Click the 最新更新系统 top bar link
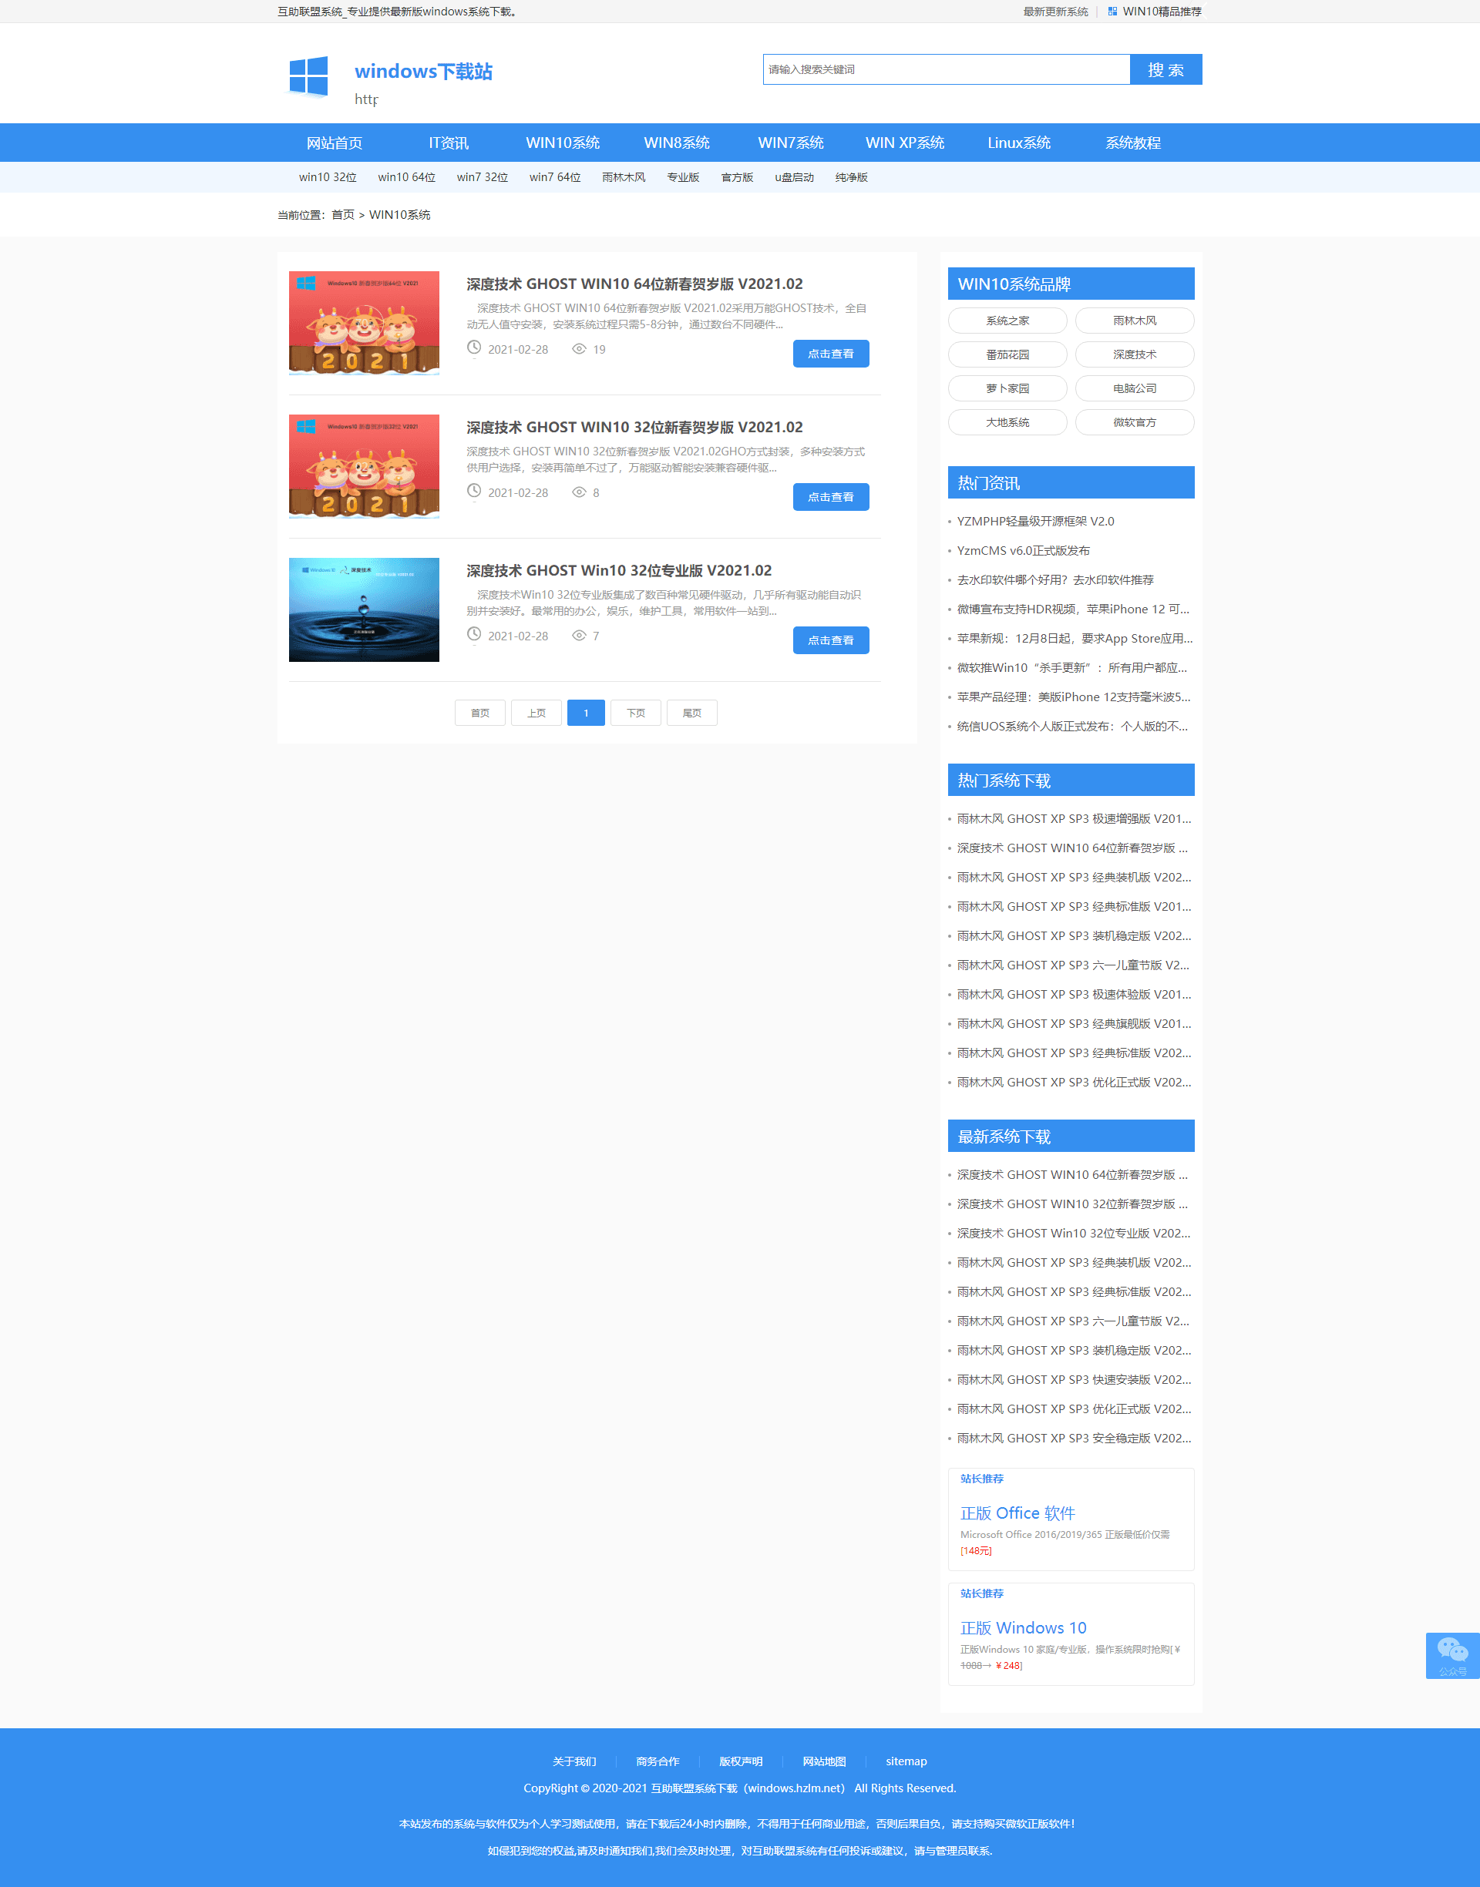This screenshot has width=1480, height=1887. [1055, 12]
